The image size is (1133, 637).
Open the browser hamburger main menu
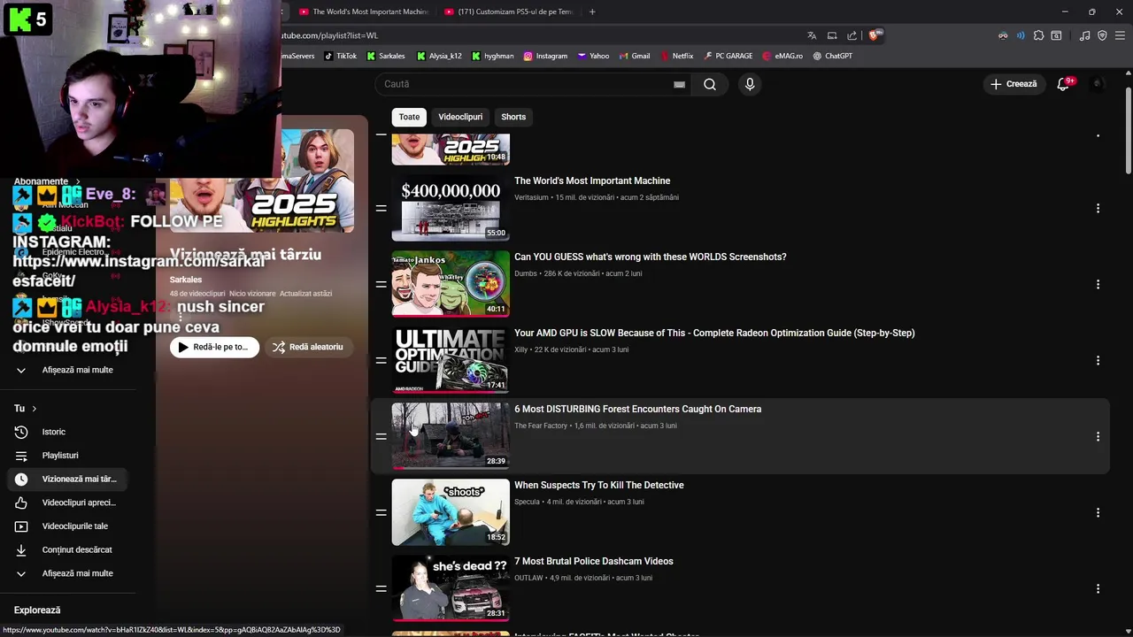(1121, 35)
